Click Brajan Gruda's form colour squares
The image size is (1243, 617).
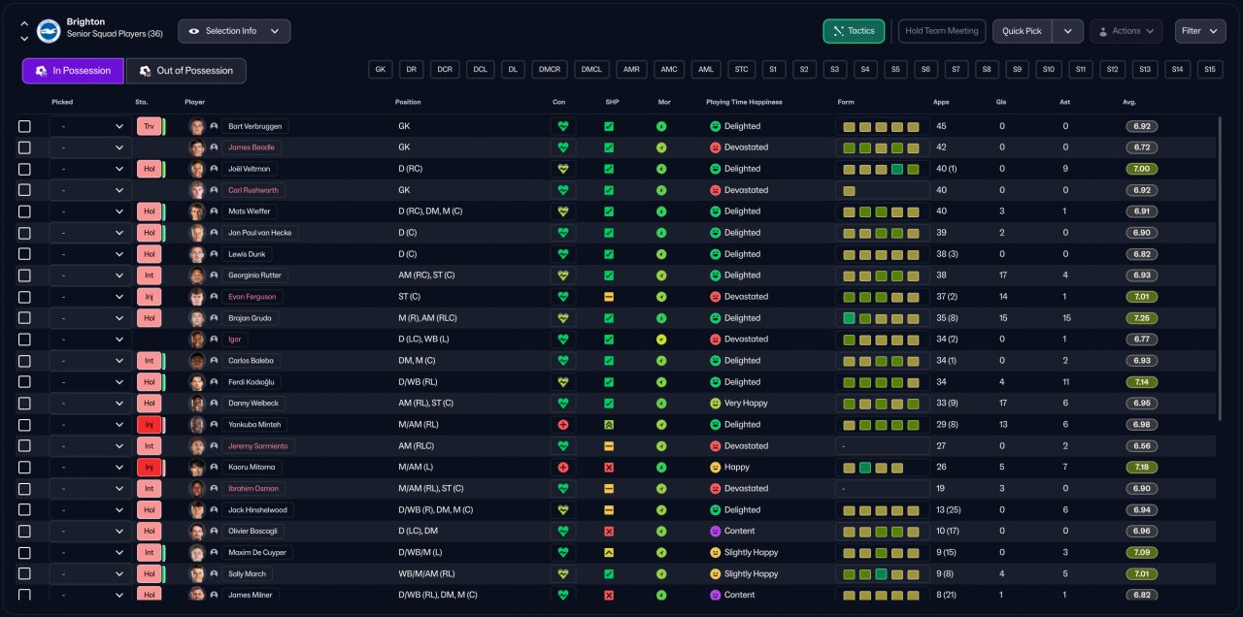[882, 318]
